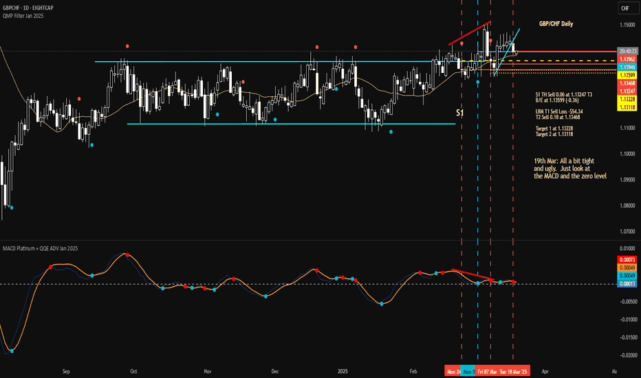
Task: Click the yellow 1.13228 price label
Action: click(627, 99)
